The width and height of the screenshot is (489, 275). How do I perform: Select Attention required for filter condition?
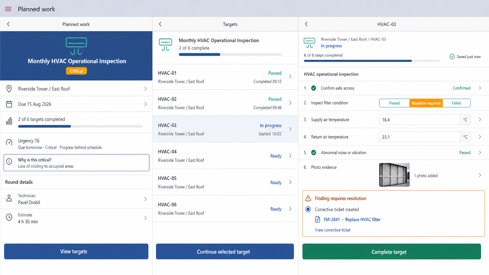pyautogui.click(x=426, y=103)
